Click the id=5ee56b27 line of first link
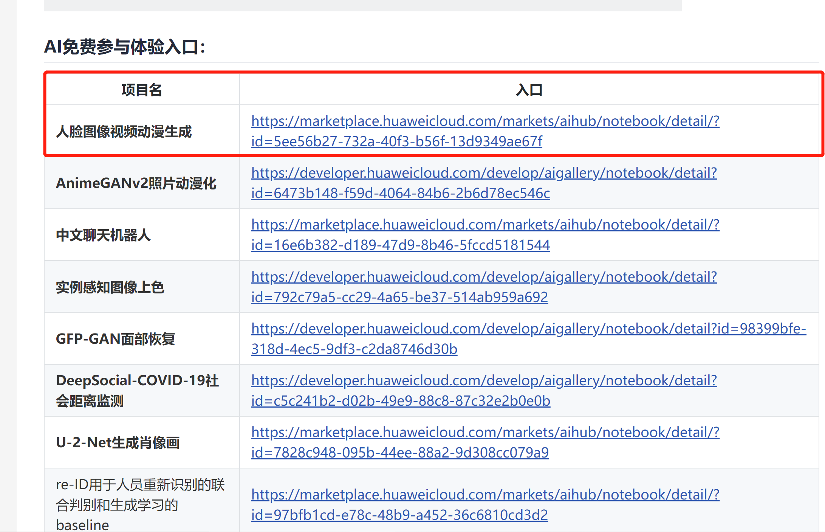The width and height of the screenshot is (825, 532). [x=396, y=142]
